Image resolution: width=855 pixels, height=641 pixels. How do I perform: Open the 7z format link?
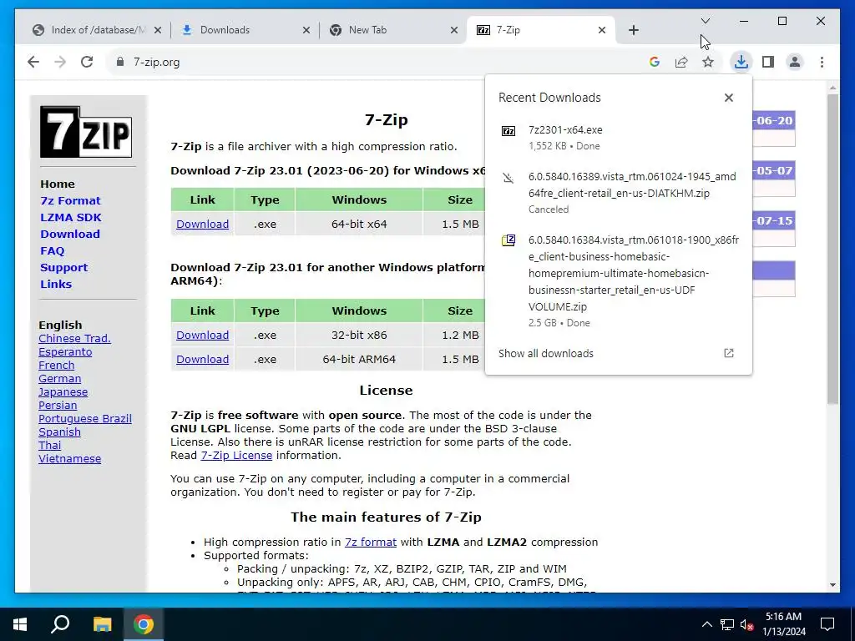370,543
